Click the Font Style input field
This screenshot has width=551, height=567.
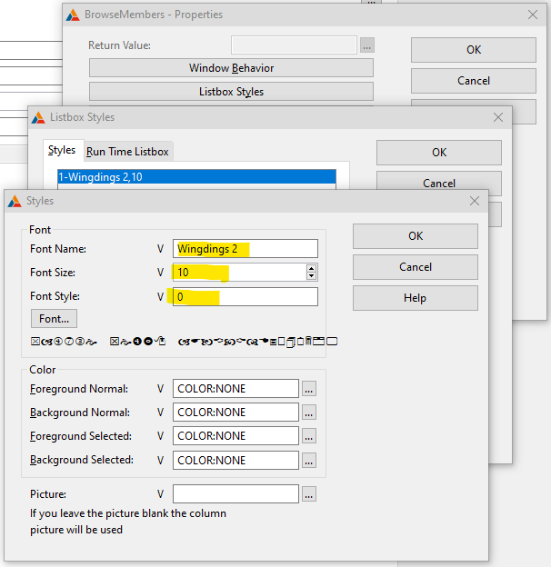click(x=245, y=297)
